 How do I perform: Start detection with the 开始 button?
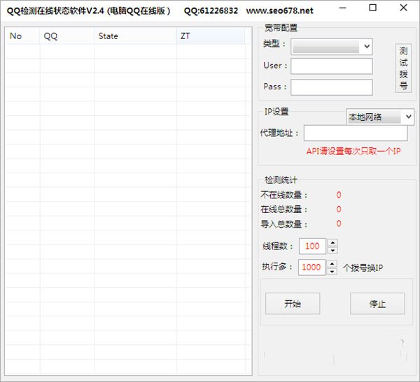[x=292, y=304]
